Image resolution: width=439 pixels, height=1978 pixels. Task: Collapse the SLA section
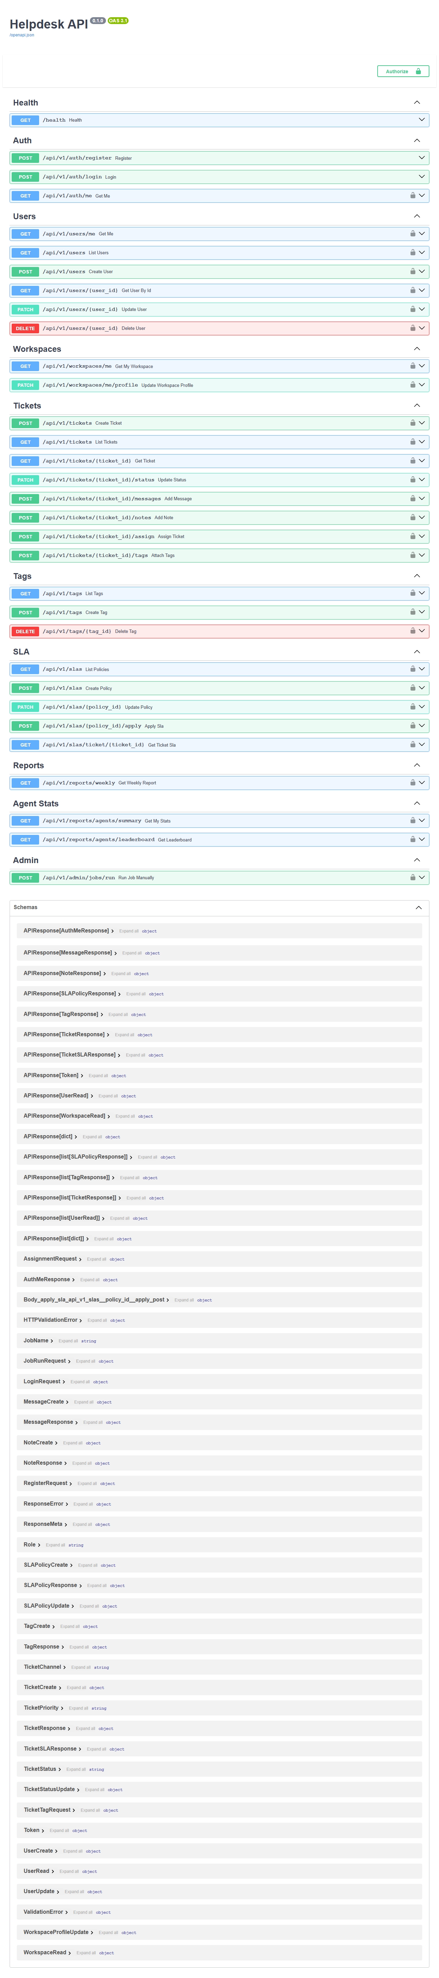417,651
